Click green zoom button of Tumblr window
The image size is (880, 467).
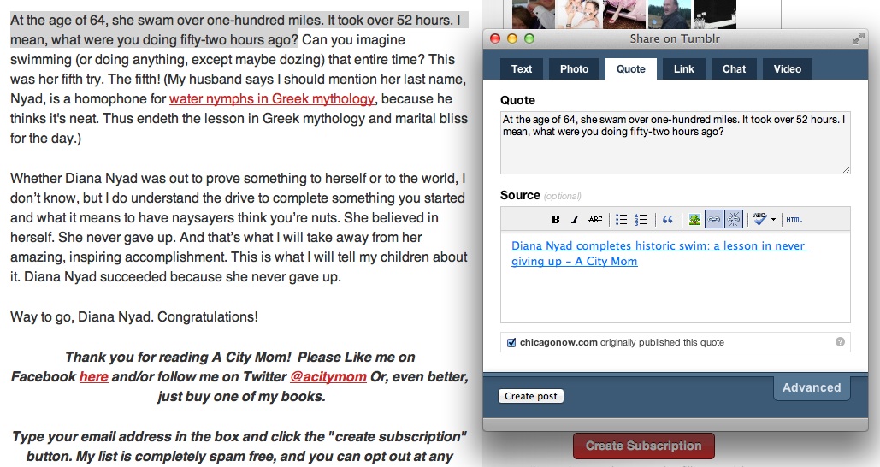(529, 38)
